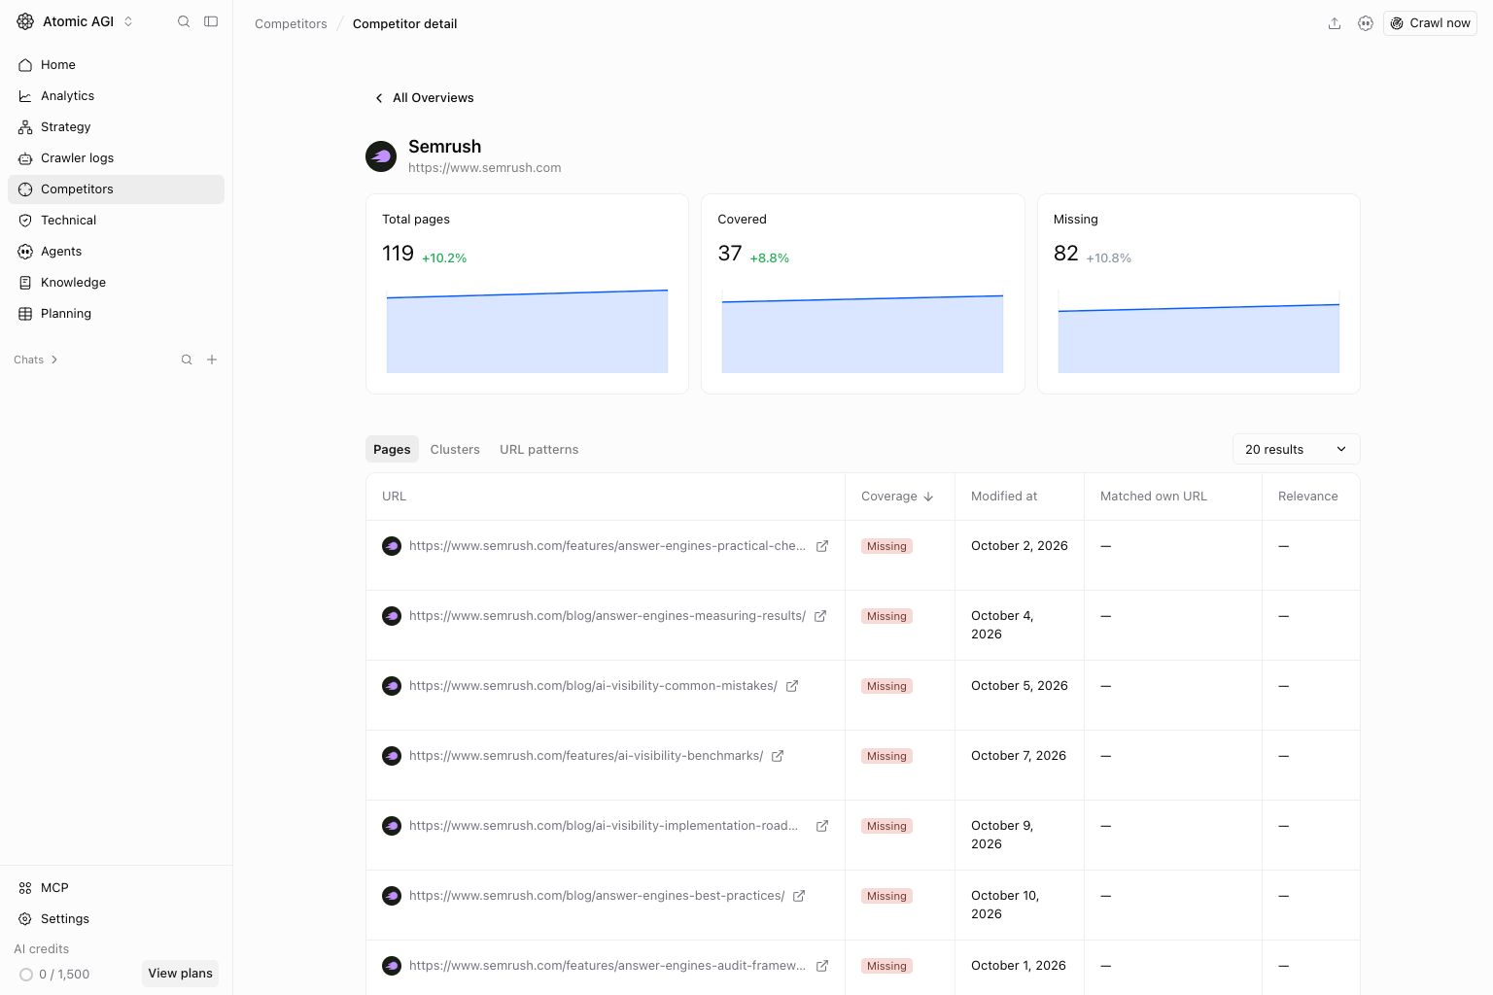The image size is (1493, 995).
Task: Open external link for ai-visibility-implementation-road URL
Action: tap(822, 826)
